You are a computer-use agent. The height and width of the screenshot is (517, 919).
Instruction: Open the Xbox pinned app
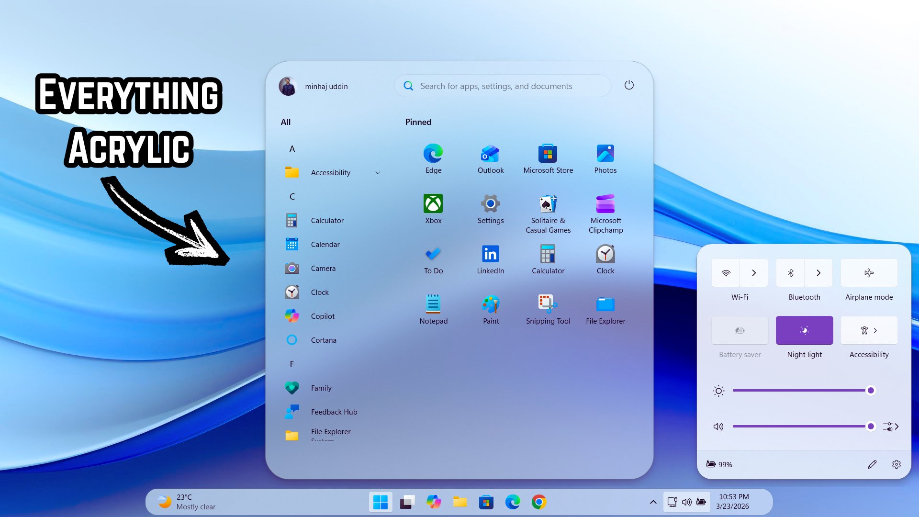433,209
